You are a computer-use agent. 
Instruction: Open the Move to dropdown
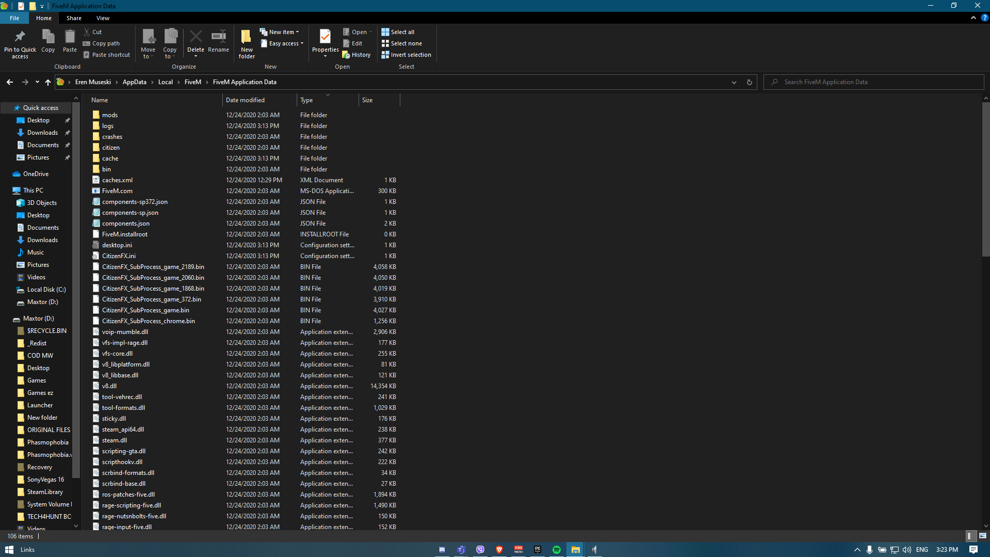pos(148,44)
